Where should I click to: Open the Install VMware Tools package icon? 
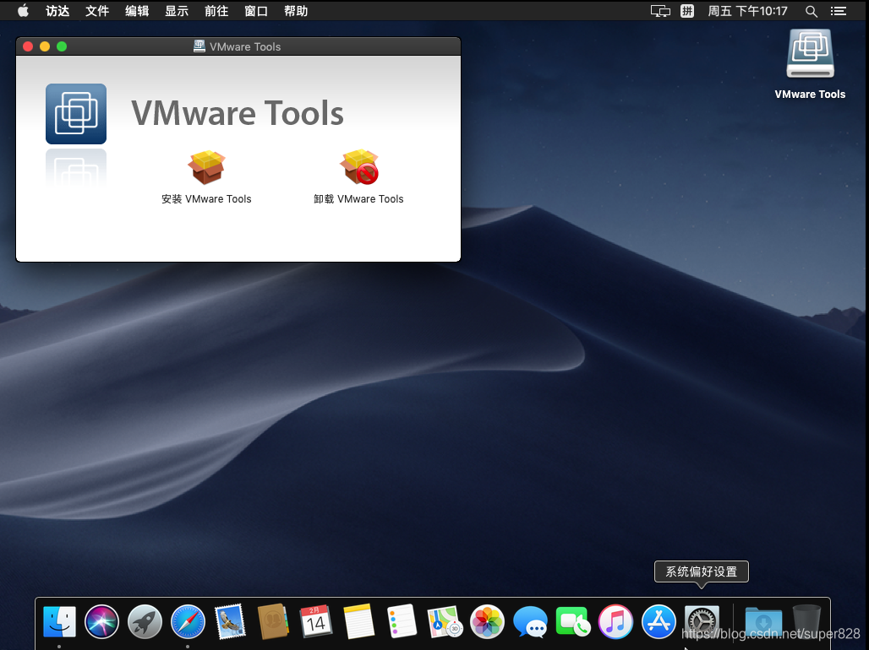click(206, 167)
